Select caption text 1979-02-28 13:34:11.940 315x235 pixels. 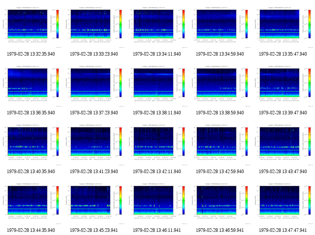pyautogui.click(x=157, y=54)
